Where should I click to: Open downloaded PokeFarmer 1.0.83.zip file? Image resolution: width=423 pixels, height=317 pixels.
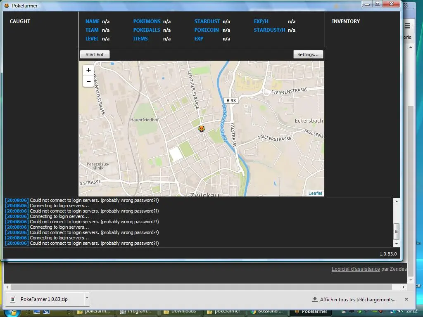pyautogui.click(x=45, y=299)
